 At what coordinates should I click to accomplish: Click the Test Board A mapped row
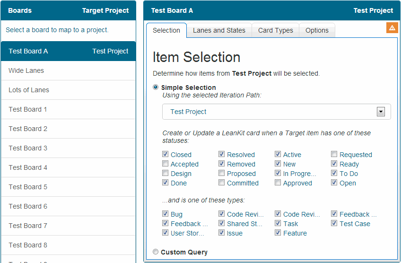[68, 51]
